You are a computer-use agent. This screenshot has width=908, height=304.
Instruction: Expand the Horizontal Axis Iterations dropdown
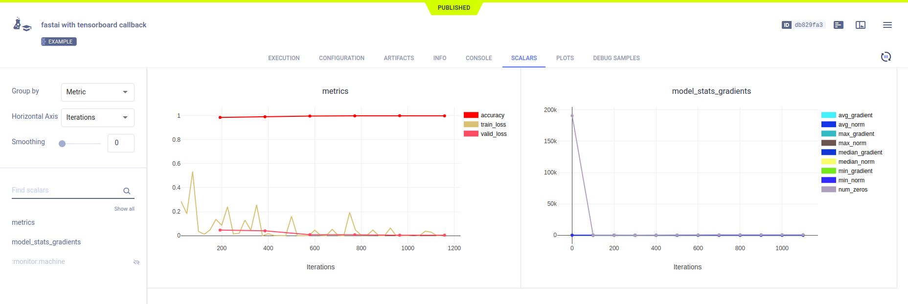pos(97,117)
